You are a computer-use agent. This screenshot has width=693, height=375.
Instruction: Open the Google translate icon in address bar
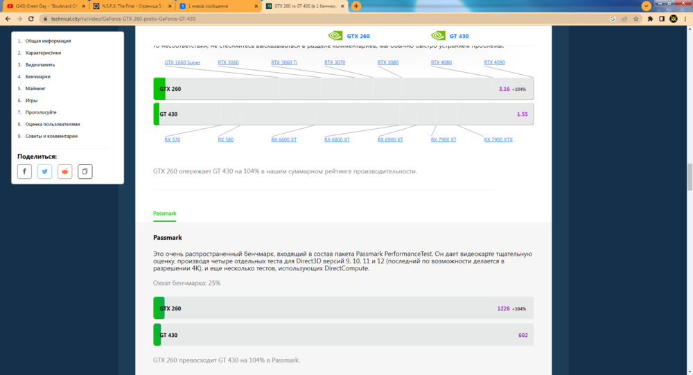tap(613, 19)
